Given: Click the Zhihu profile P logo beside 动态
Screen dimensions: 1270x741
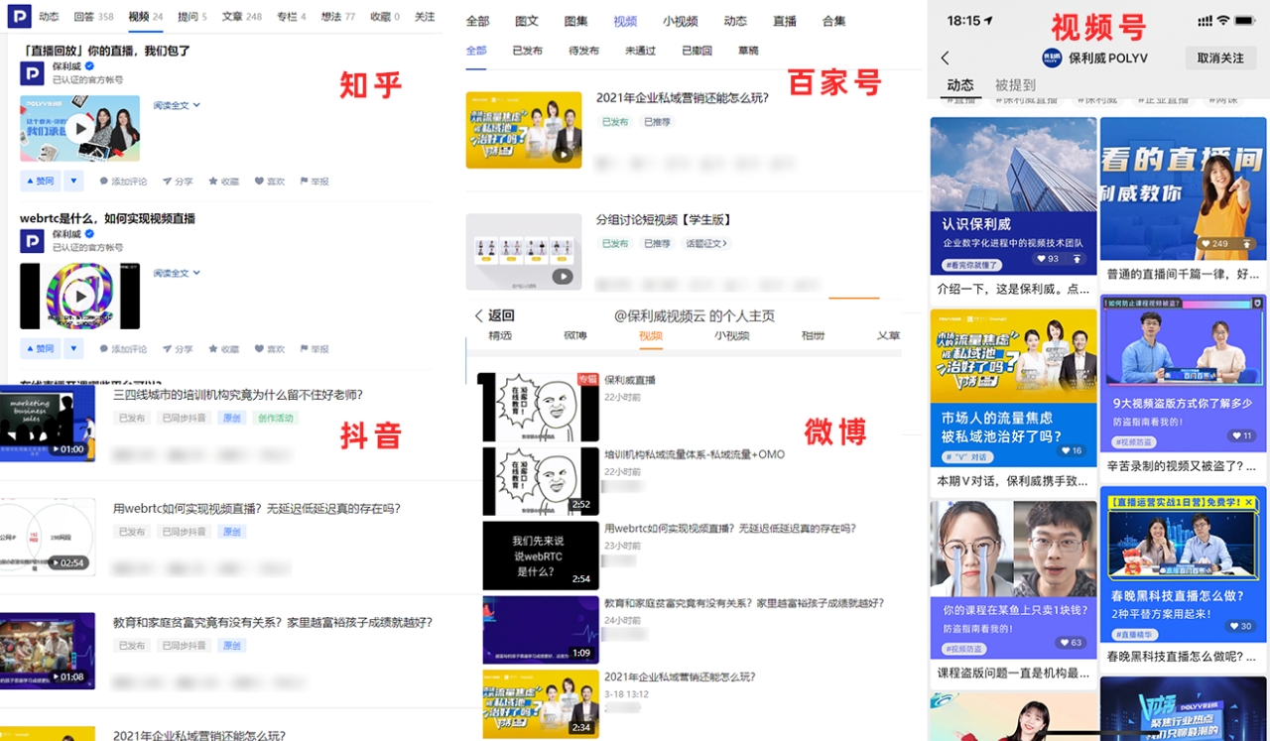Looking at the screenshot, I should pos(19,17).
